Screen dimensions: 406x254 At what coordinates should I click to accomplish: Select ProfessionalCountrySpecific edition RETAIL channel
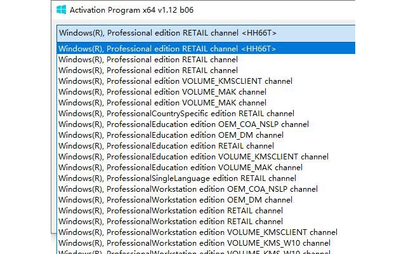(x=206, y=114)
